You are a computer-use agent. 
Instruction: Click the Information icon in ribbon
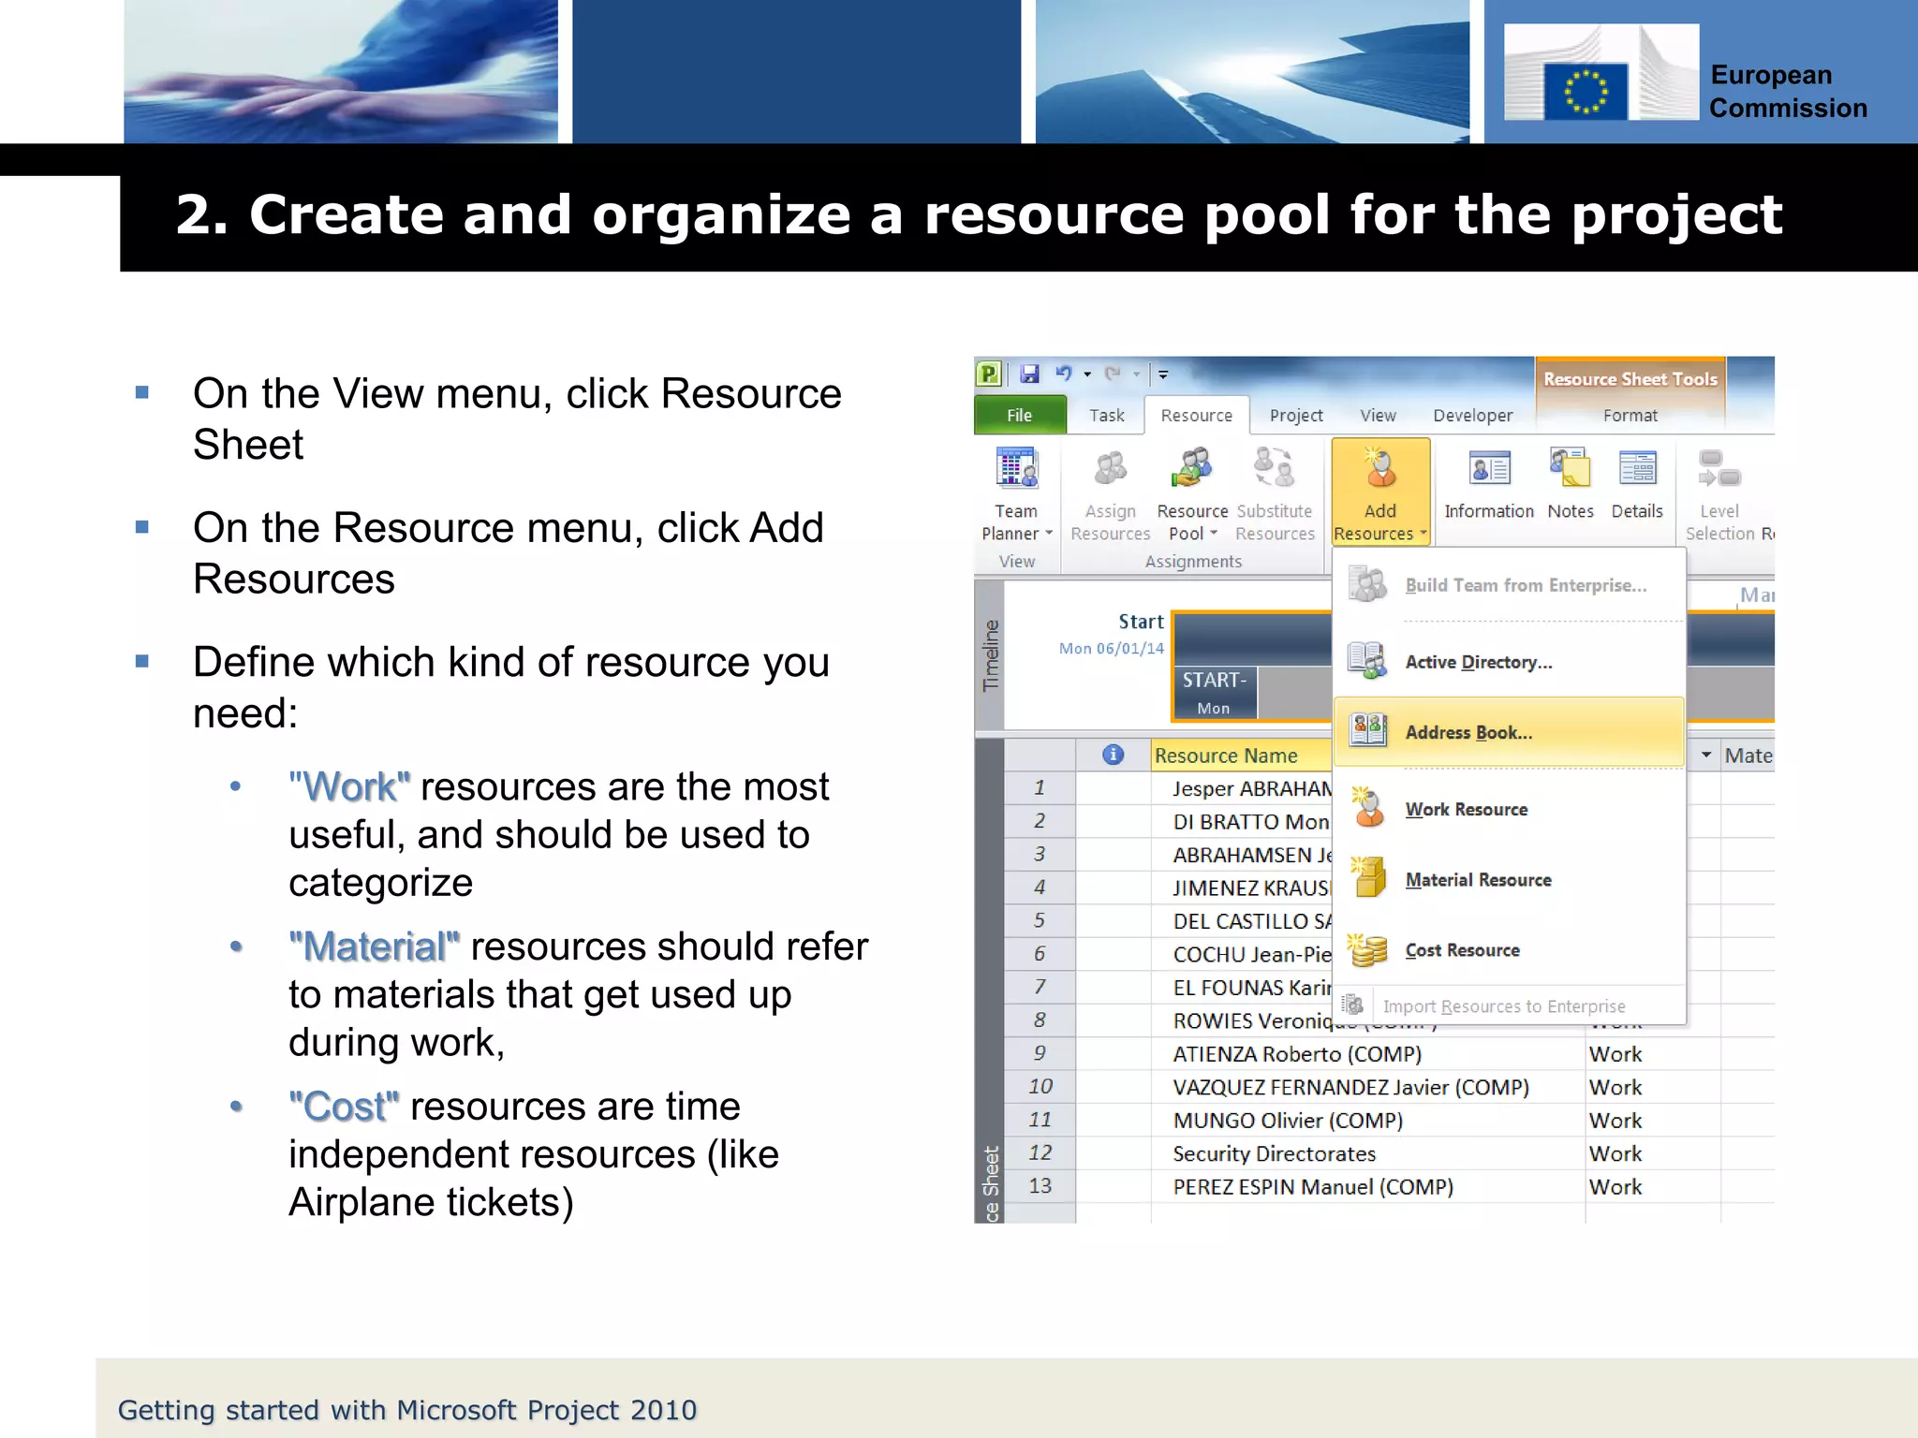point(1489,468)
